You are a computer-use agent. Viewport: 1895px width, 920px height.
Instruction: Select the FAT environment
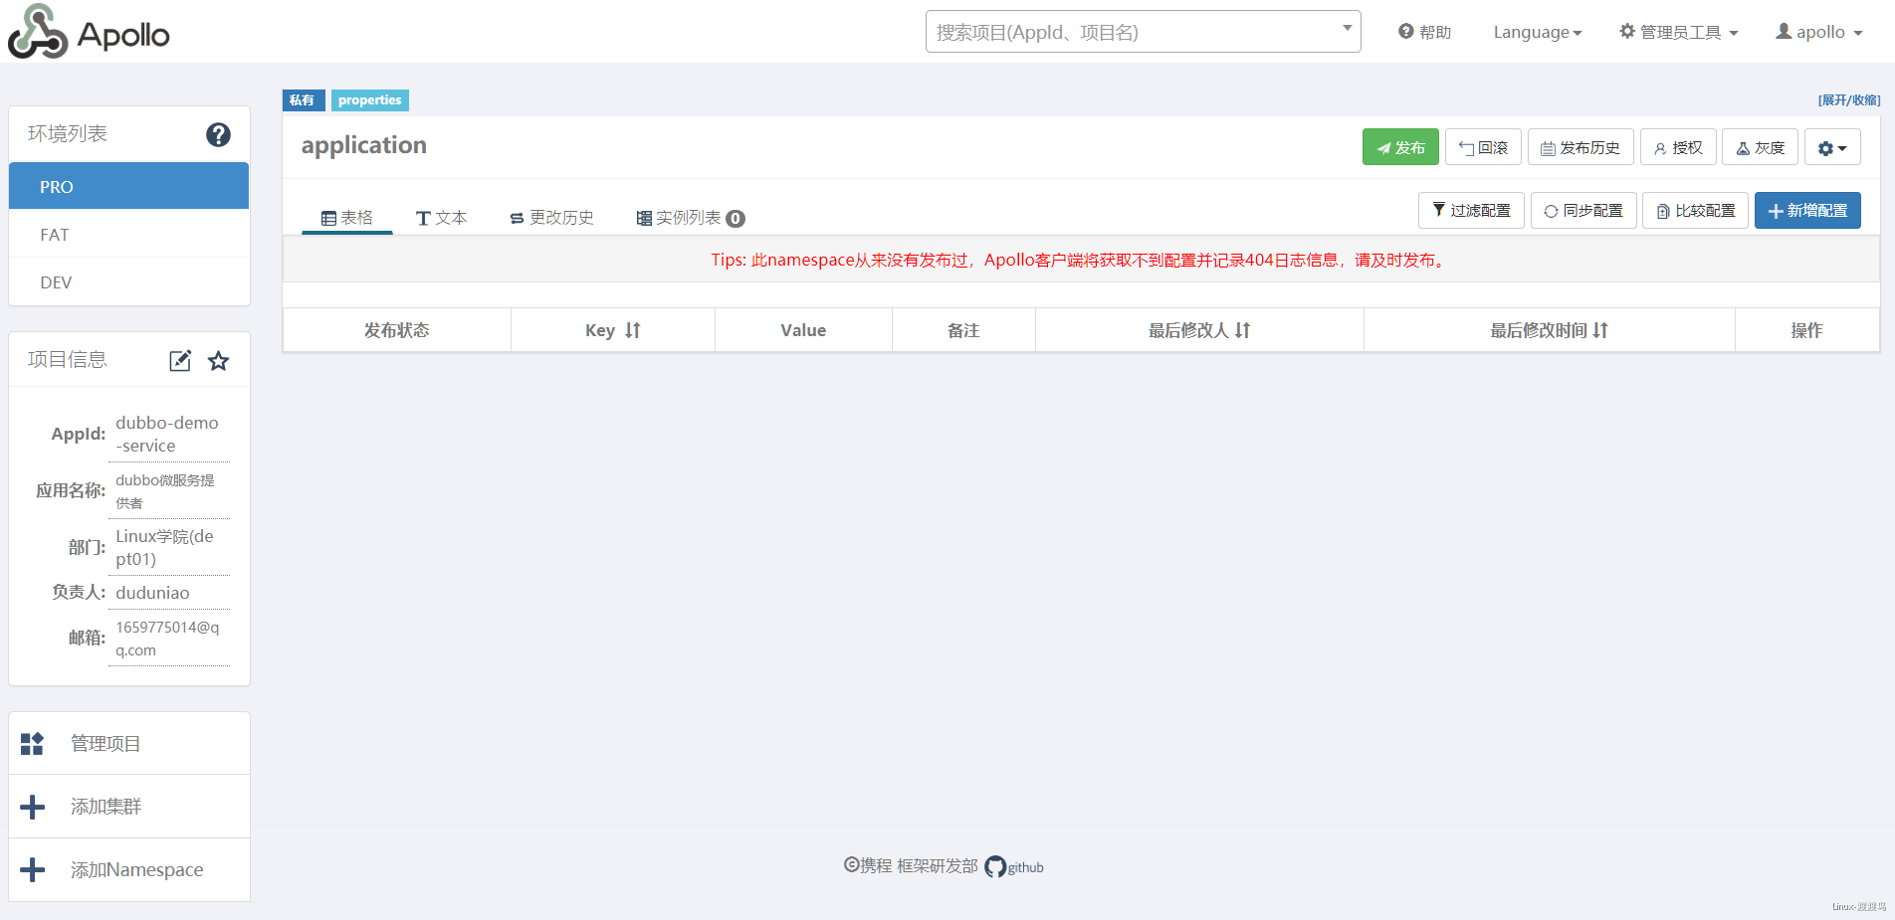point(129,235)
